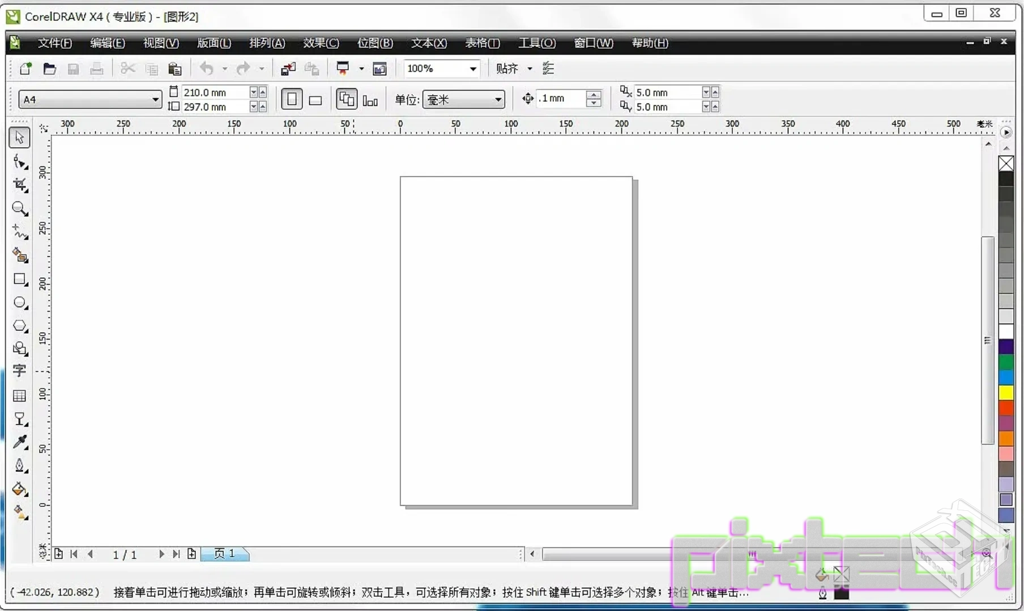This screenshot has height=611, width=1024.
Task: Select the Rectangle tool
Action: coord(20,279)
